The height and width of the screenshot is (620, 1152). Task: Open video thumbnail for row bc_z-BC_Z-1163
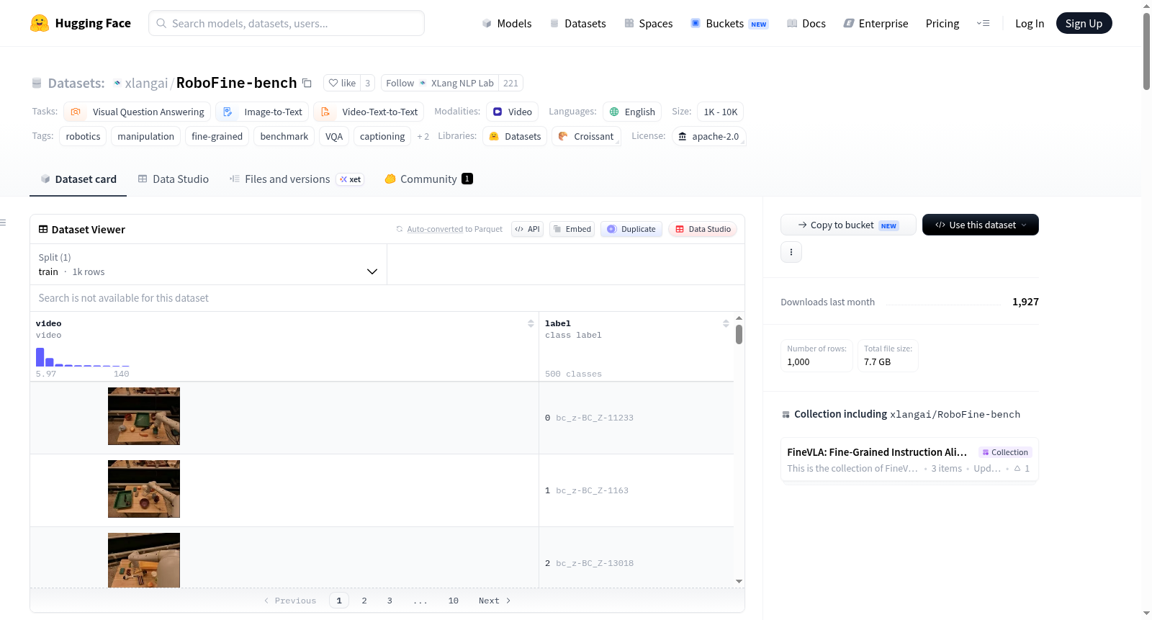tap(144, 489)
